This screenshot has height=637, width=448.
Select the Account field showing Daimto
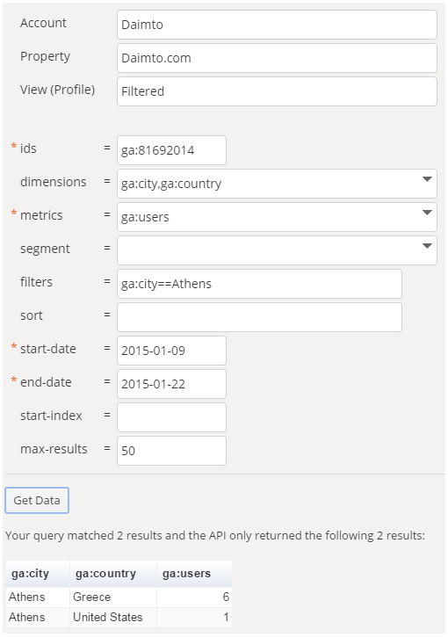click(277, 25)
